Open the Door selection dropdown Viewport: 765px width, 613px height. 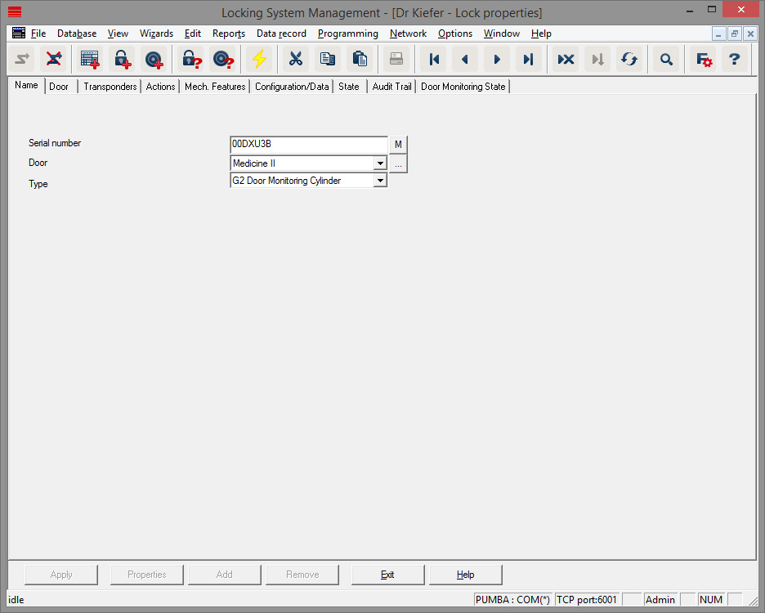point(379,163)
